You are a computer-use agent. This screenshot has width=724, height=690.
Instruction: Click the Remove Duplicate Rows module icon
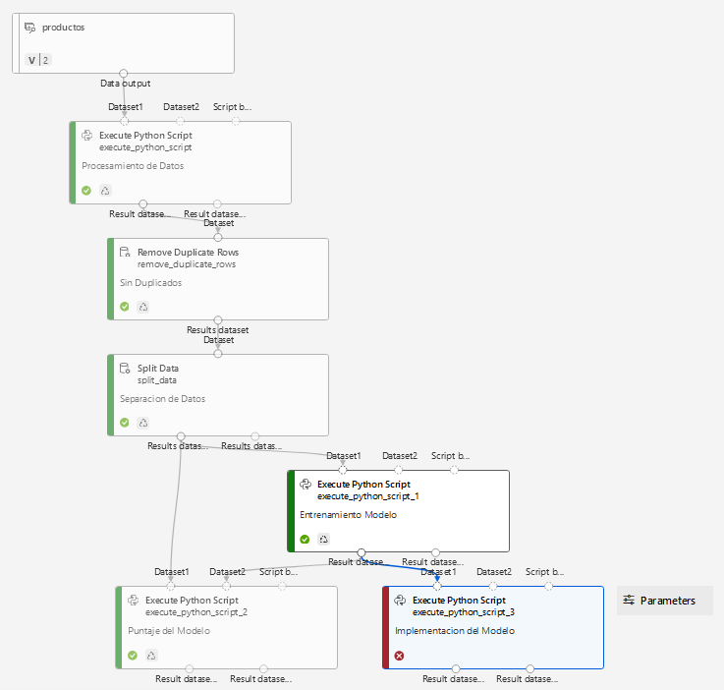click(125, 253)
